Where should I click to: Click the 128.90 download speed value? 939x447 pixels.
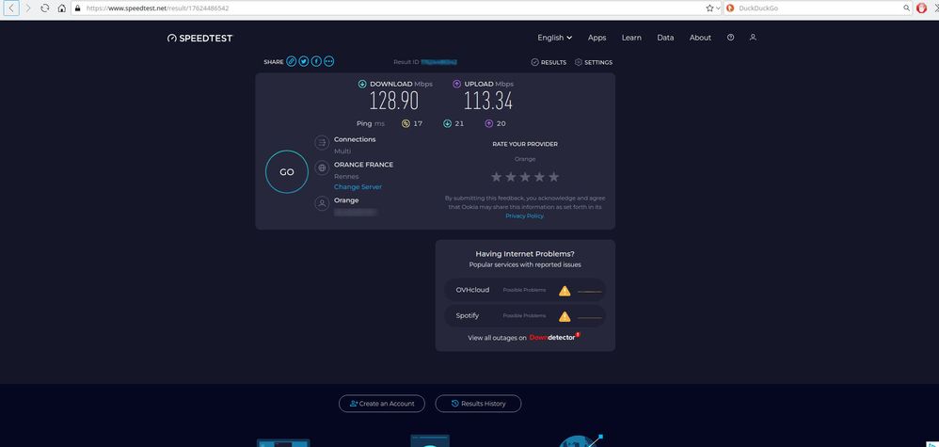(x=393, y=102)
